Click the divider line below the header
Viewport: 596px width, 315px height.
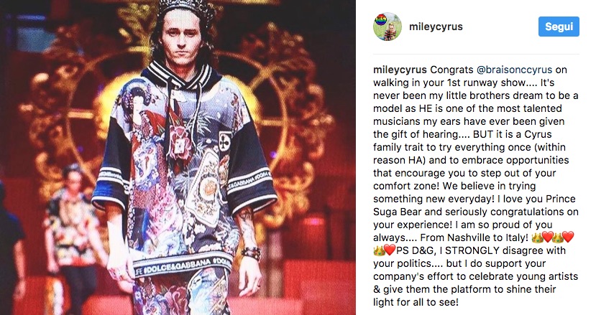[x=476, y=54]
